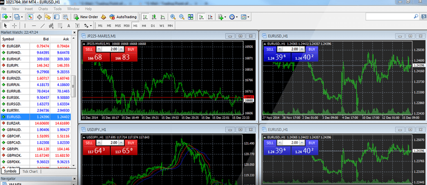Decrease volume arrow on USDJPY chart panel
This screenshot has height=185, width=427.
tap(99, 143)
